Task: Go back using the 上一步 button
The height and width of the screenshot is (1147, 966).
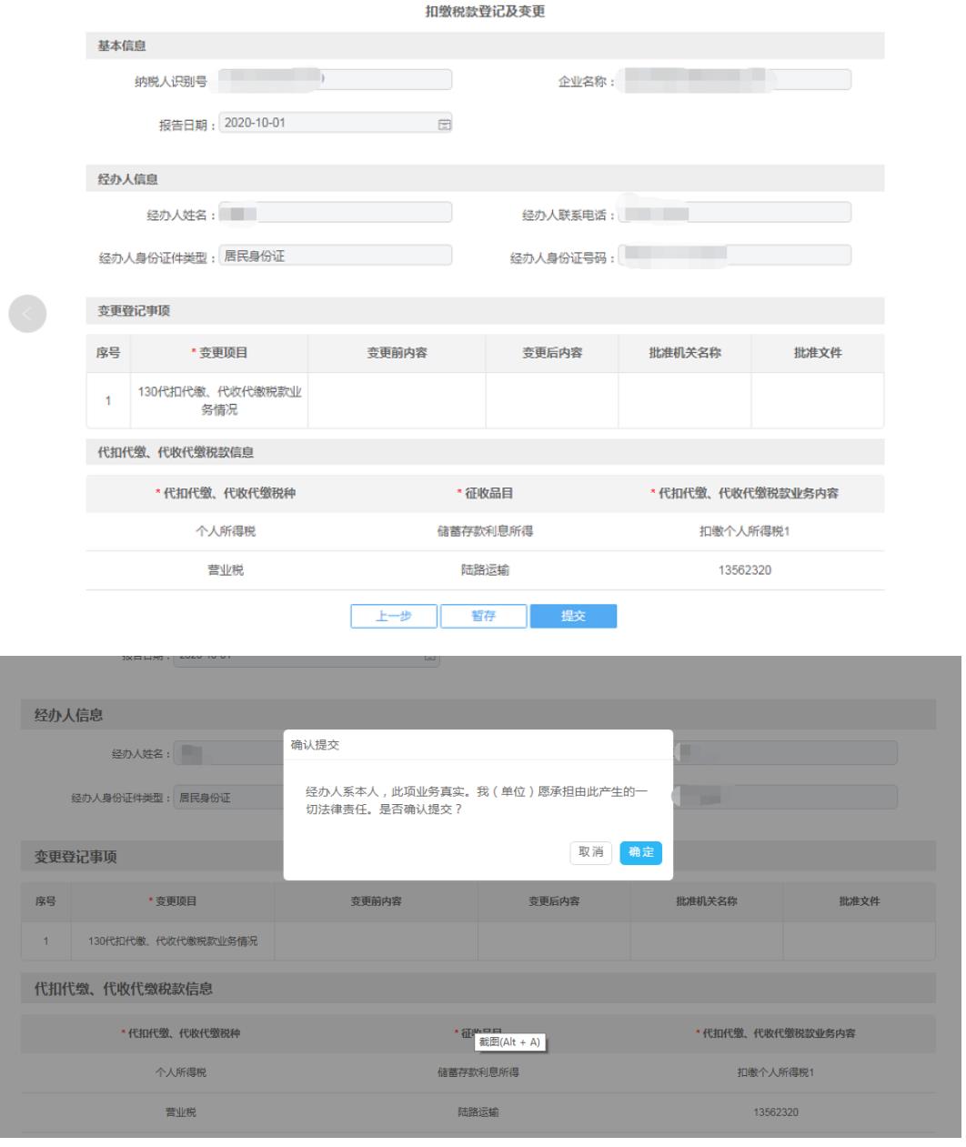Action: (394, 616)
